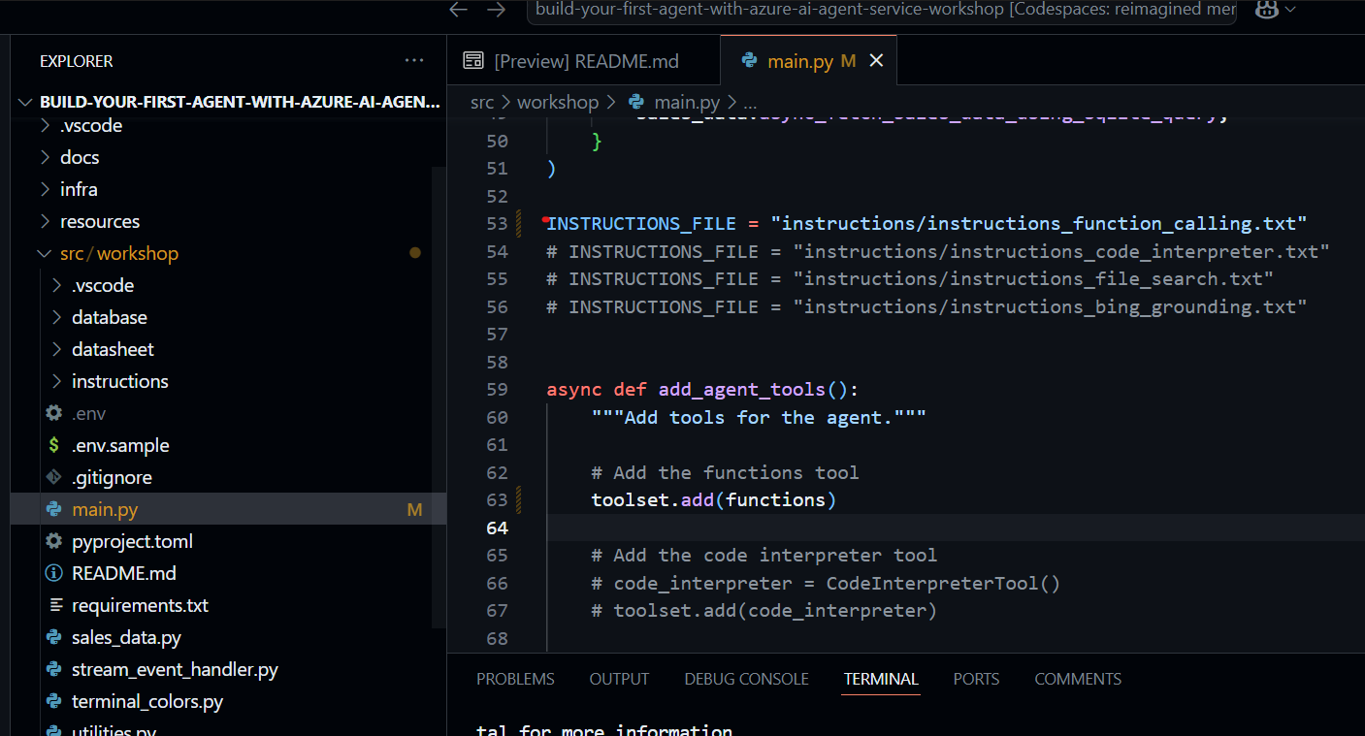The height and width of the screenshot is (736, 1365).
Task: Open the .gitignore file
Action: 111,477
